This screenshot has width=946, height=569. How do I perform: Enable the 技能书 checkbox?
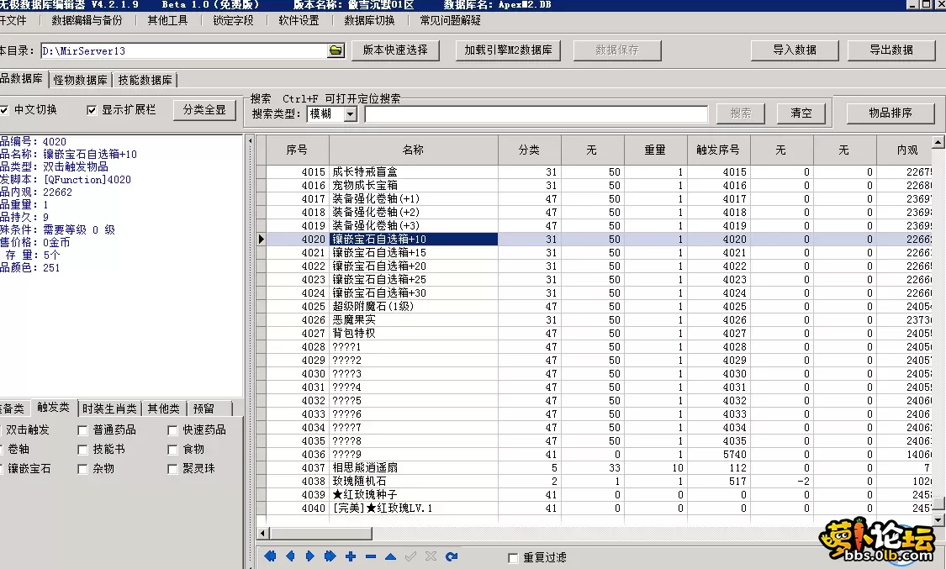pos(82,450)
